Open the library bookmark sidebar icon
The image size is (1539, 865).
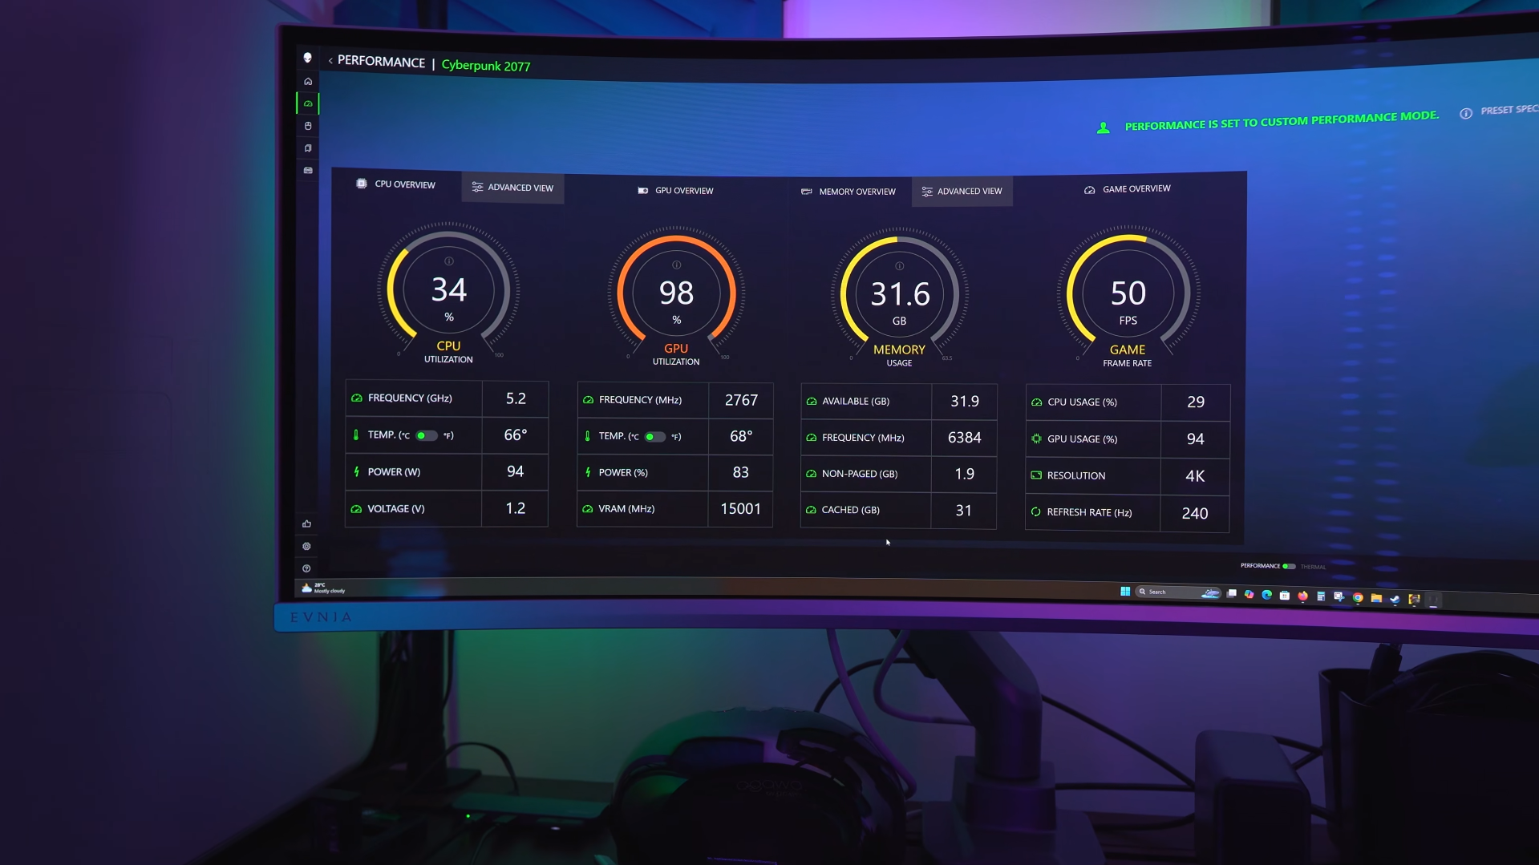click(308, 148)
